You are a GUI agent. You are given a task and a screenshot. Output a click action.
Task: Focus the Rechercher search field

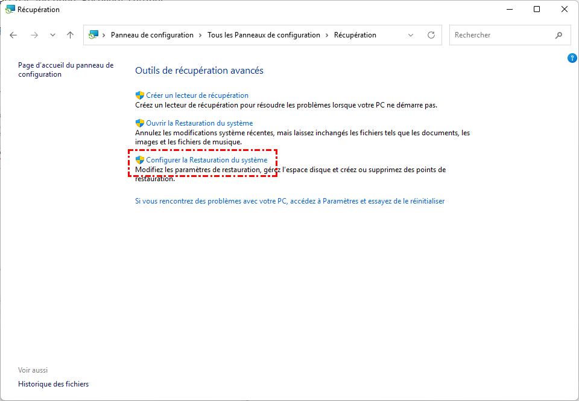pos(501,35)
